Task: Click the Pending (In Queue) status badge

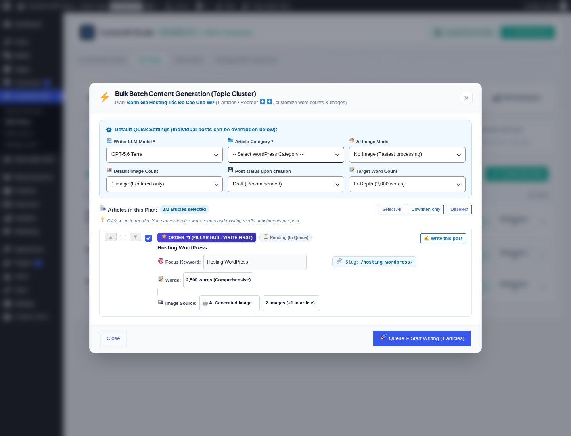Action: (x=285, y=237)
